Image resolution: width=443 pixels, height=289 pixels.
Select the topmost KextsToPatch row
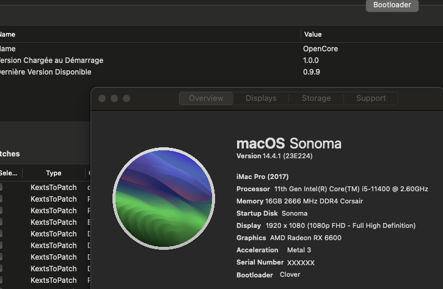[45, 188]
